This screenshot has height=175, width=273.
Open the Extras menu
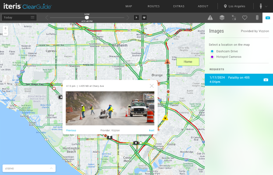(x=178, y=7)
